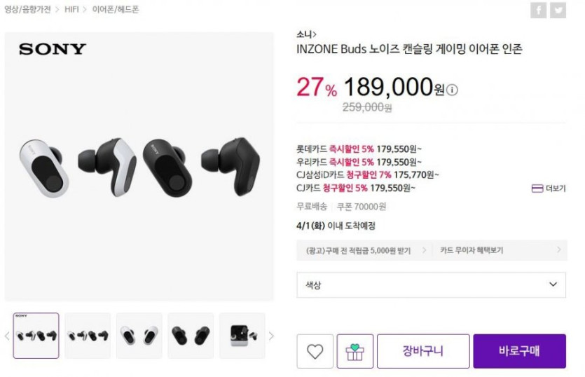This screenshot has height=377, width=585.
Task: Click the price info circle icon
Action: [x=453, y=90]
